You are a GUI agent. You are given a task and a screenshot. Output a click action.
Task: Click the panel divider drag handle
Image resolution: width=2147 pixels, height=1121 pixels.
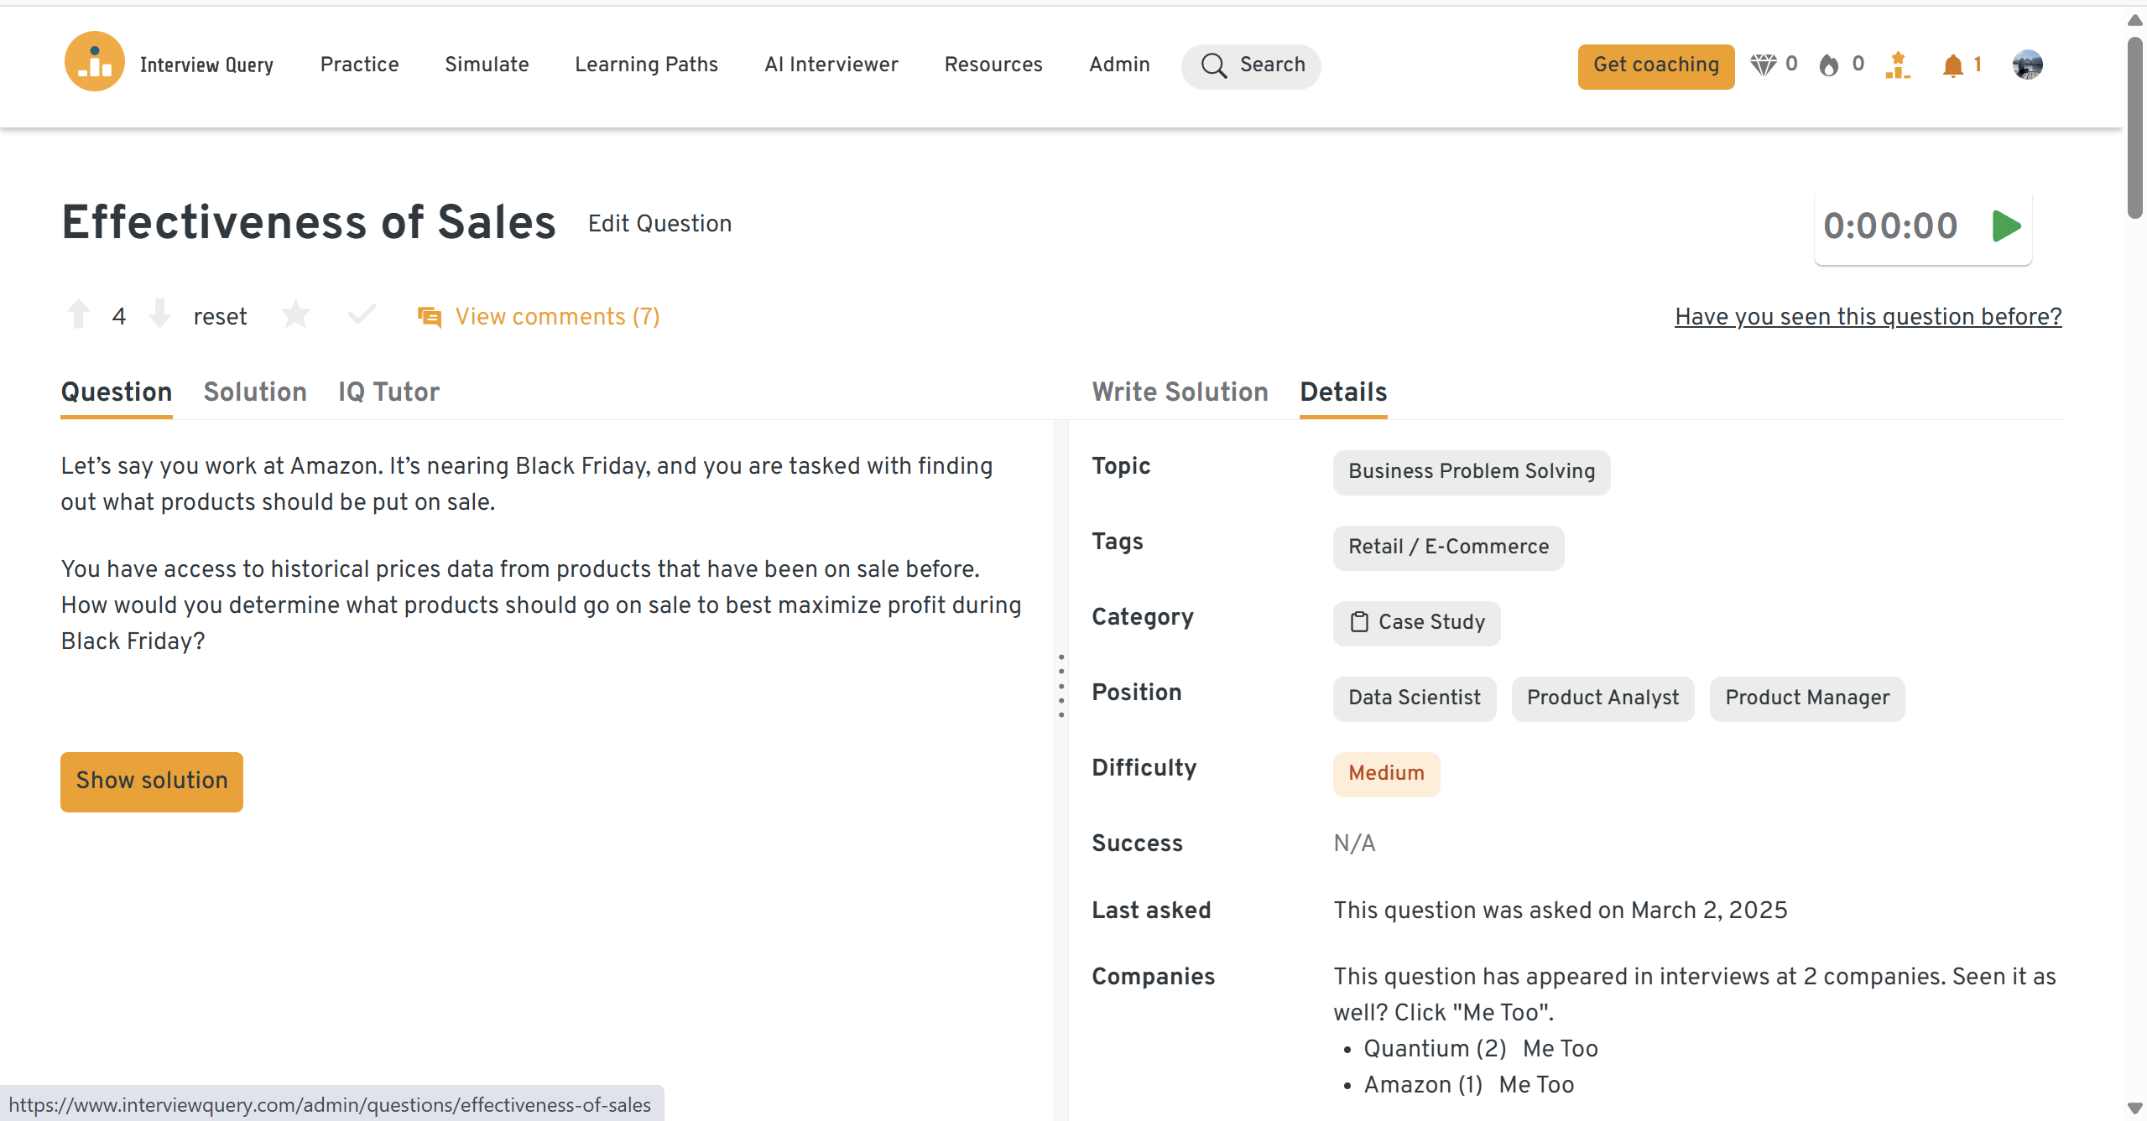(x=1061, y=686)
